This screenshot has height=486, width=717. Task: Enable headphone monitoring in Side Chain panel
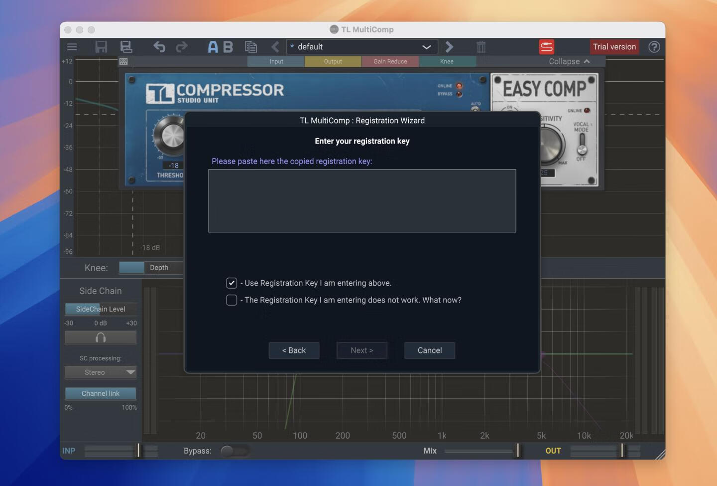click(x=100, y=337)
